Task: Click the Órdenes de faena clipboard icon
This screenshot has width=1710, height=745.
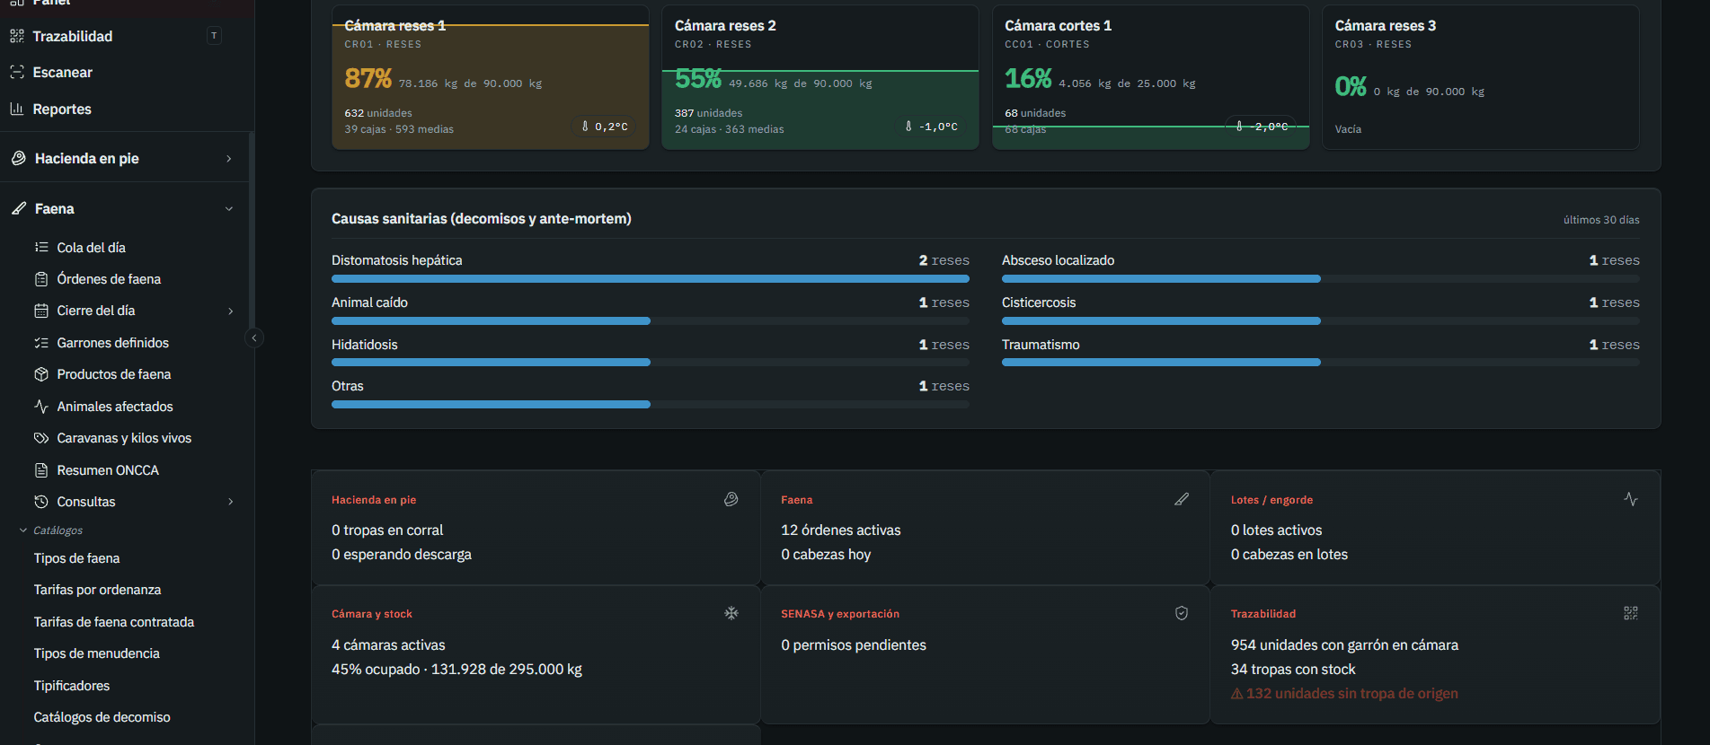Action: (41, 279)
